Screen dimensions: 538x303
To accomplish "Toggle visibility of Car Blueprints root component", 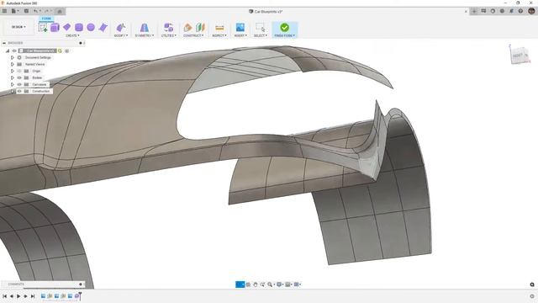I will click(14, 50).
